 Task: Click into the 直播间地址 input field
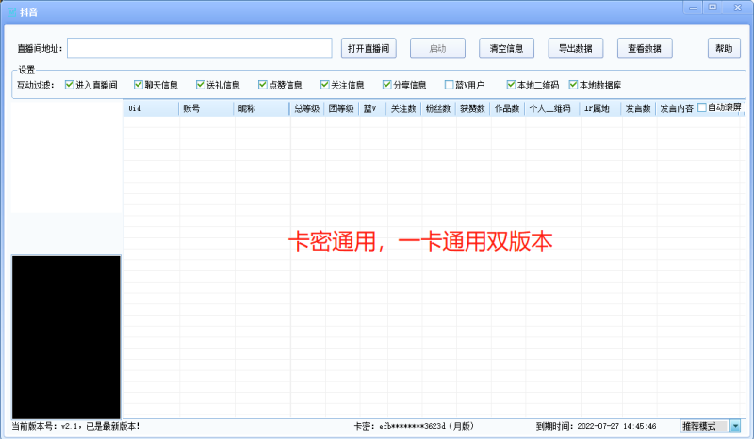pyautogui.click(x=199, y=48)
